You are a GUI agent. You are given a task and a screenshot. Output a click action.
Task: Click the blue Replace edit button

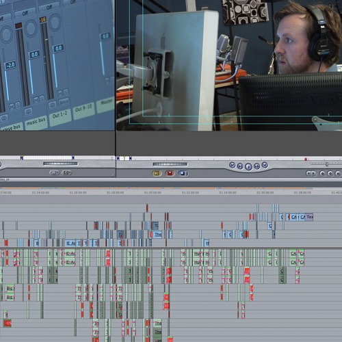click(183, 173)
